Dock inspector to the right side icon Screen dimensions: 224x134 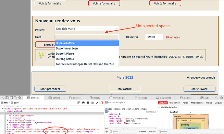click(x=11, y=98)
